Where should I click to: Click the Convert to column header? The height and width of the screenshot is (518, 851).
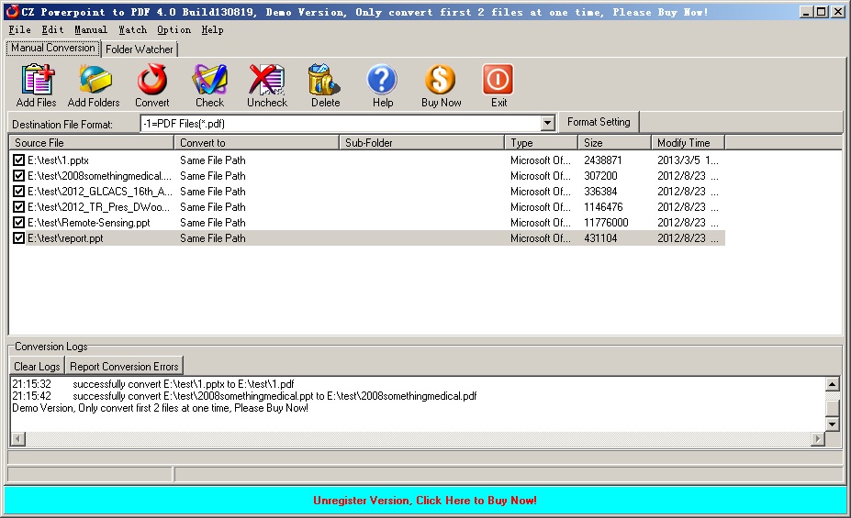[x=257, y=142]
